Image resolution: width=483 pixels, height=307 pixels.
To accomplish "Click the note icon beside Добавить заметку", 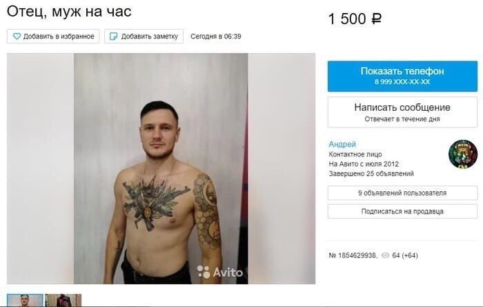I will (114, 36).
